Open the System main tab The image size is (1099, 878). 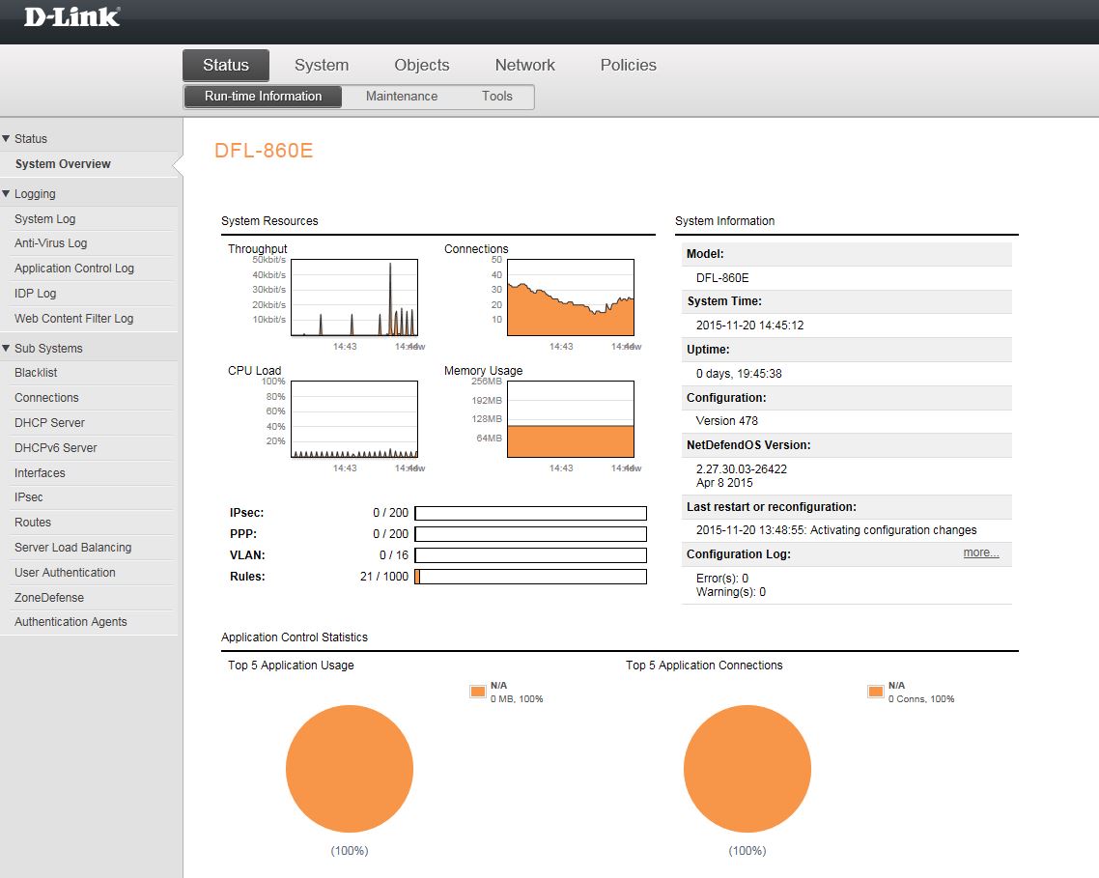point(322,65)
